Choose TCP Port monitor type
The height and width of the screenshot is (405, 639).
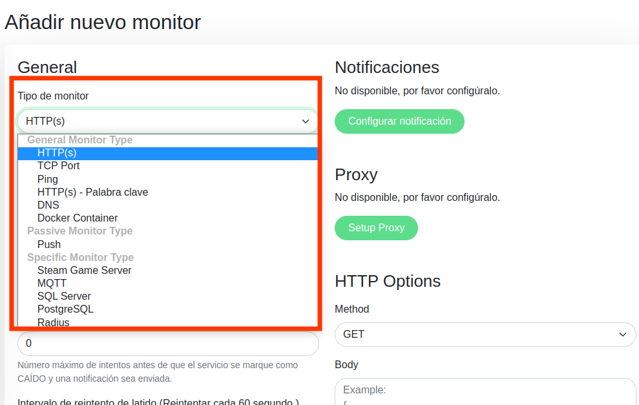click(x=58, y=166)
